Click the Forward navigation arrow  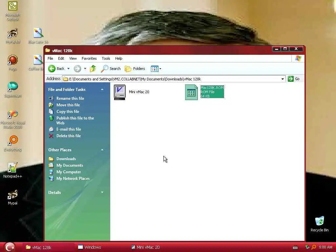coord(77,69)
